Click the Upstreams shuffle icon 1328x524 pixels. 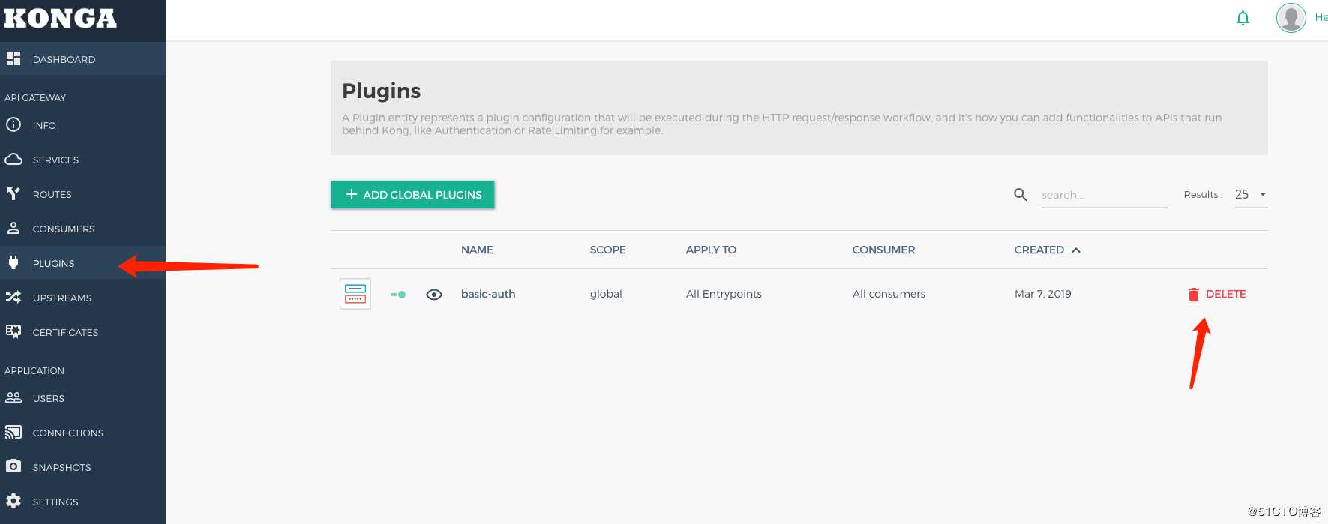click(13, 297)
